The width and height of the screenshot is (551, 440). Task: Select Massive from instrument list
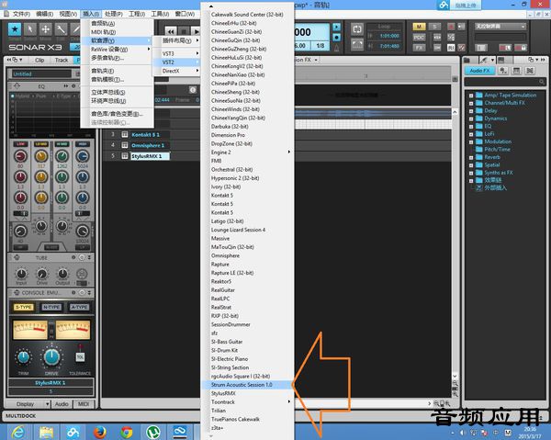(247, 238)
